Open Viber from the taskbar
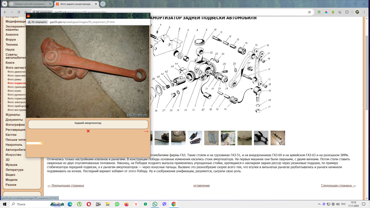 point(164,204)
